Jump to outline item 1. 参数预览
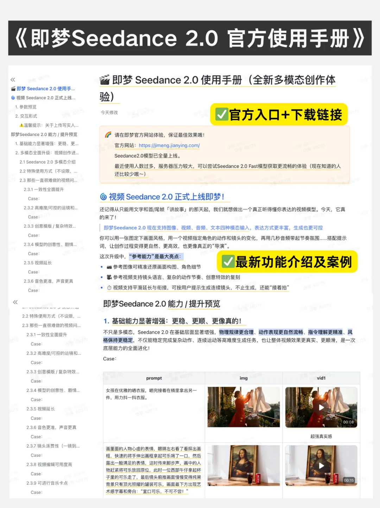Image resolution: width=380 pixels, height=508 pixels. [x=26, y=107]
